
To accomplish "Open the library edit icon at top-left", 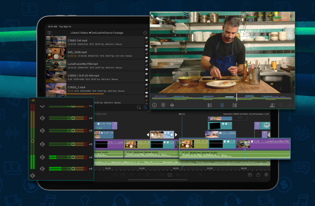I will [x=50, y=32].
